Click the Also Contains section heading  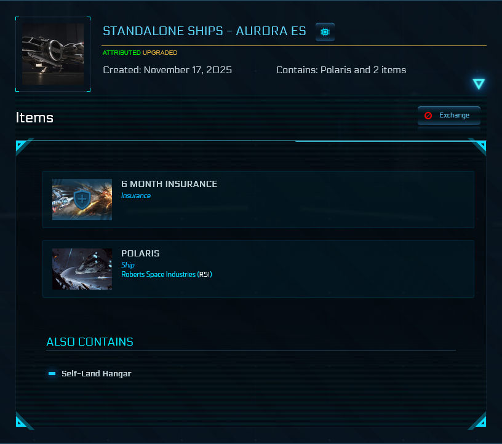(90, 342)
